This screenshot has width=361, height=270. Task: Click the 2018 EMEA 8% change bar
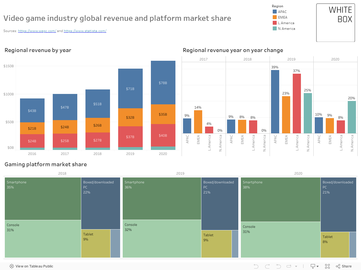point(242,127)
